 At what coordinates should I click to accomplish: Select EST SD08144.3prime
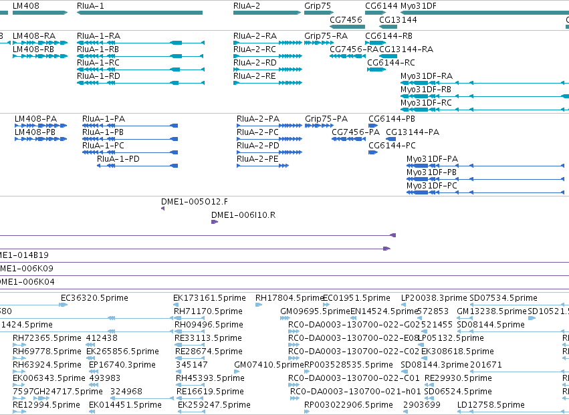coord(404,372)
